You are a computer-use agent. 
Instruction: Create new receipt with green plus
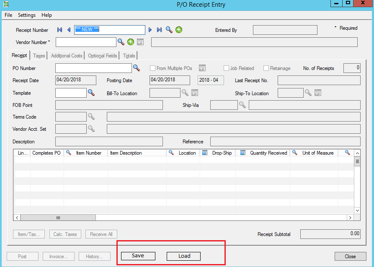(x=179, y=30)
